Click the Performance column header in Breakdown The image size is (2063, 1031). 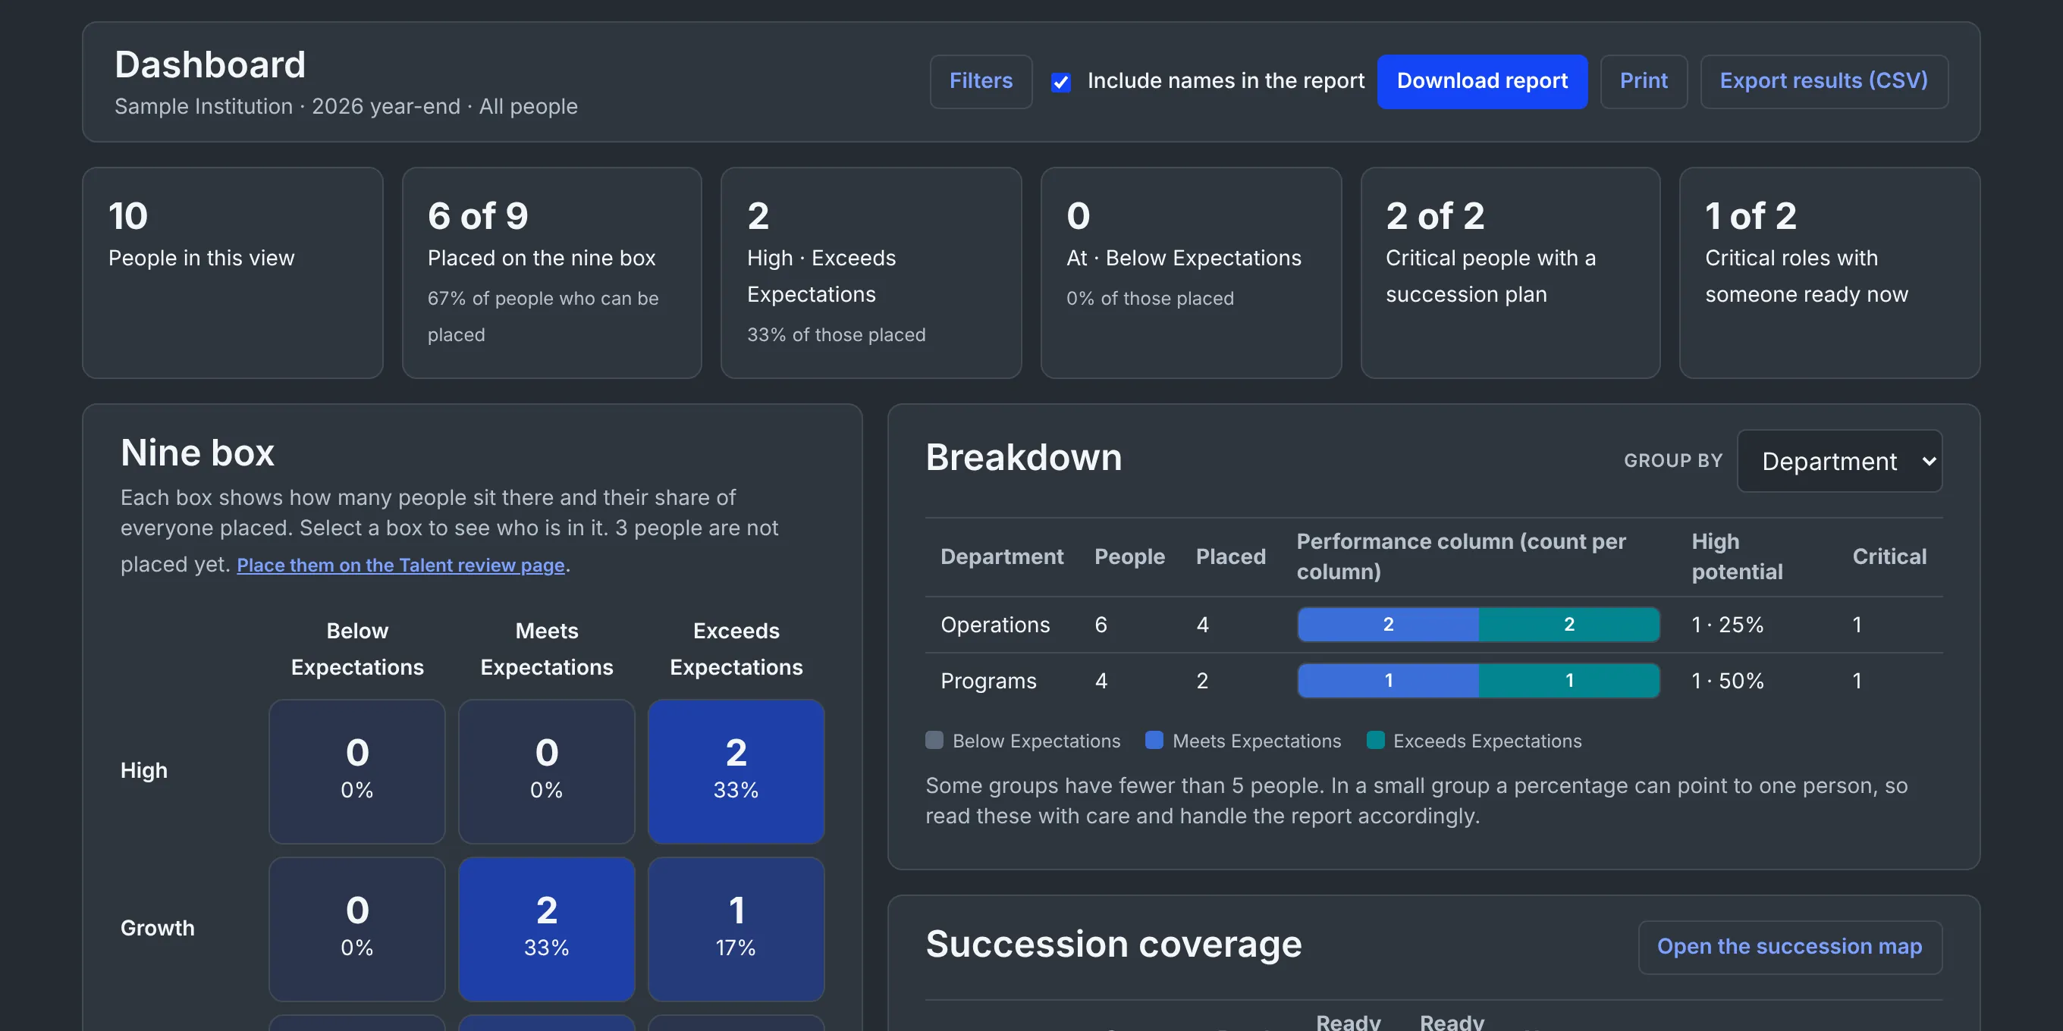[1461, 556]
